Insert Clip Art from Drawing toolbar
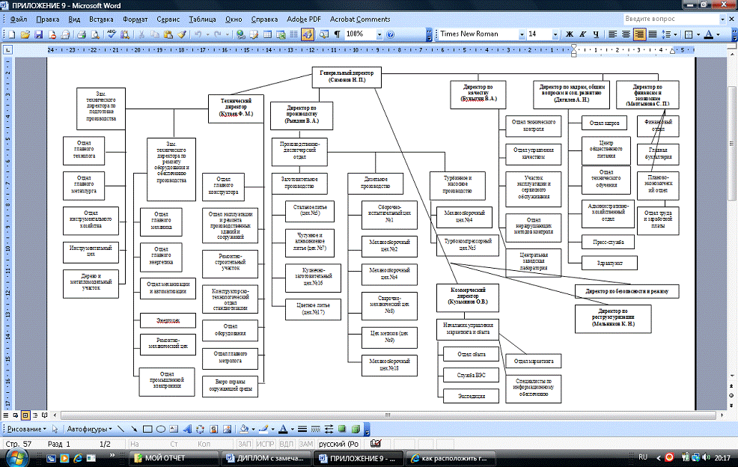Viewport: 738px width, 467px height. tap(213, 429)
